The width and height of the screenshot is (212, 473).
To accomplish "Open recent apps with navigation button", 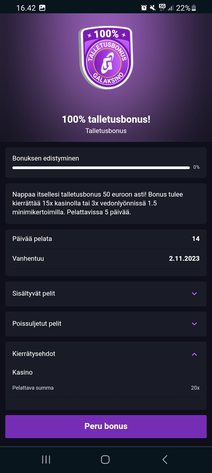I will tap(46, 459).
